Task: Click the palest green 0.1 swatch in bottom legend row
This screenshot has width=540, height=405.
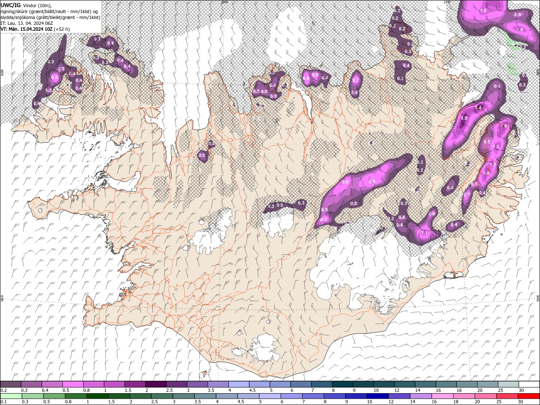Action: point(11,396)
